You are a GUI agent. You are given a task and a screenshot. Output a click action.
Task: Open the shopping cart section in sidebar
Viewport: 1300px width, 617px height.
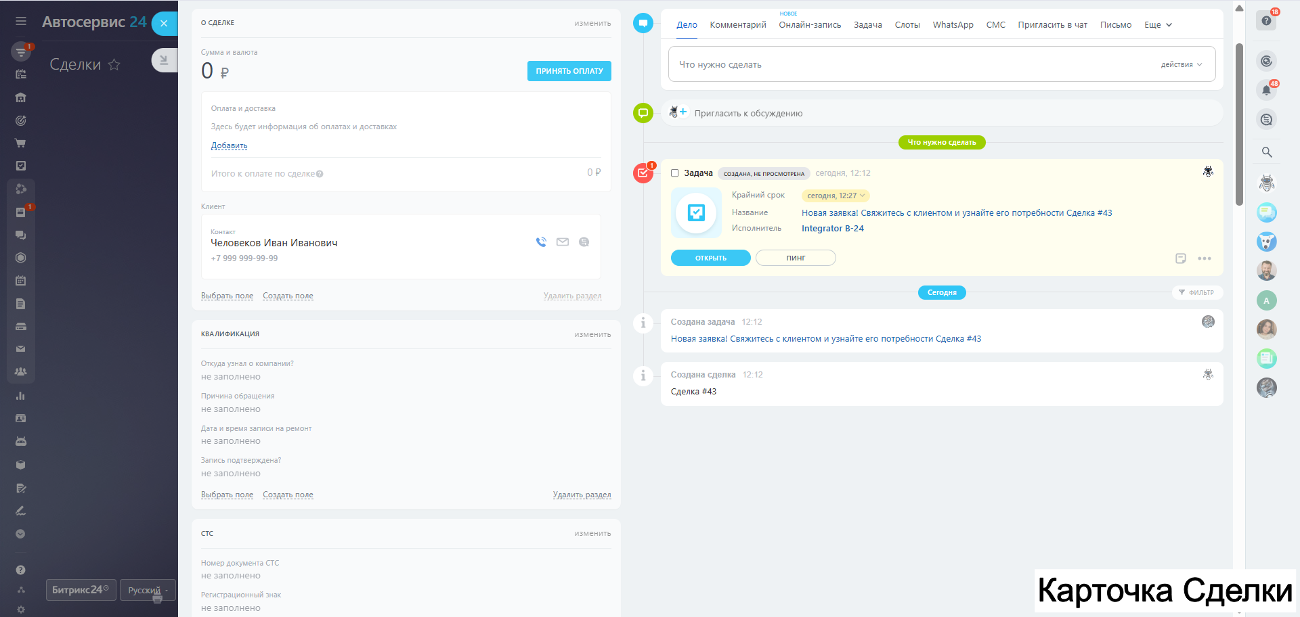point(21,143)
